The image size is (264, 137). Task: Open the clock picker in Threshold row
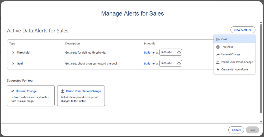click(x=179, y=53)
